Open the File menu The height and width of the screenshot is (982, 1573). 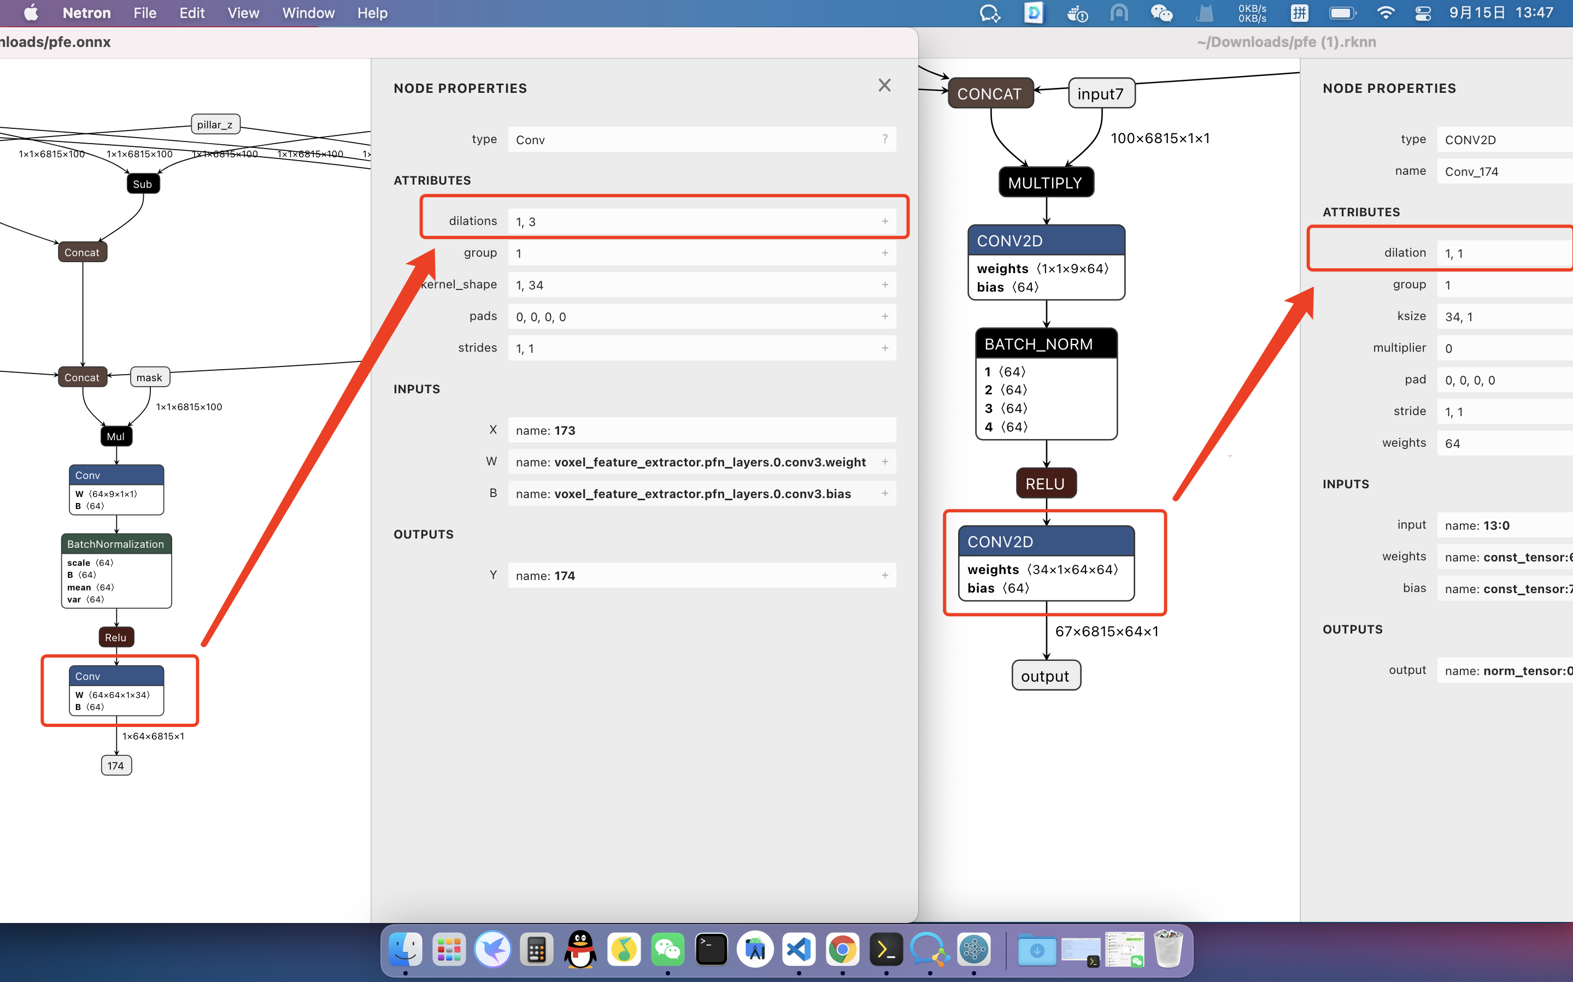144,13
